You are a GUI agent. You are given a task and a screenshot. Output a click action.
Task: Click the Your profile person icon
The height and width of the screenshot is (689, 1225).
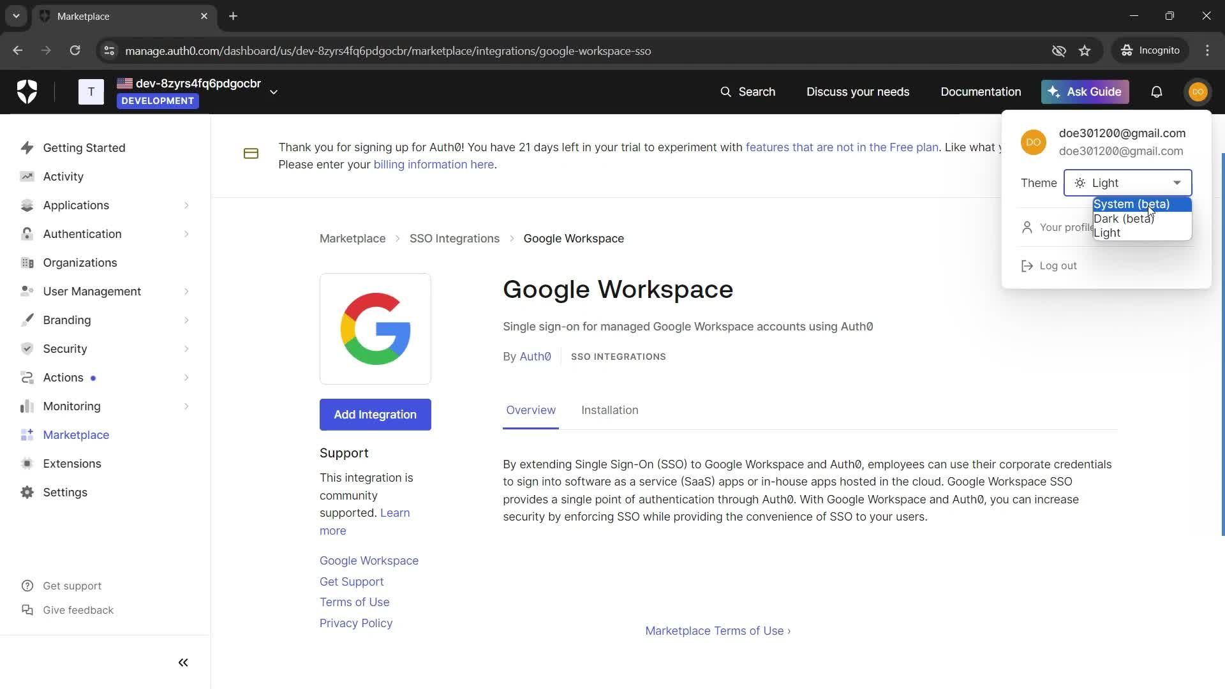1027,227
